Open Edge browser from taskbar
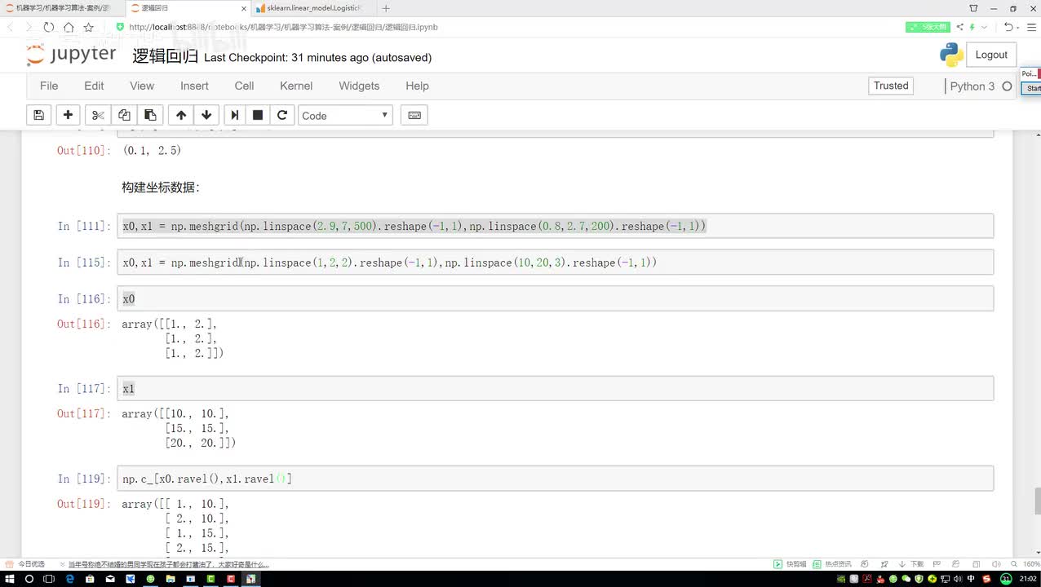The image size is (1041, 587). point(69,579)
